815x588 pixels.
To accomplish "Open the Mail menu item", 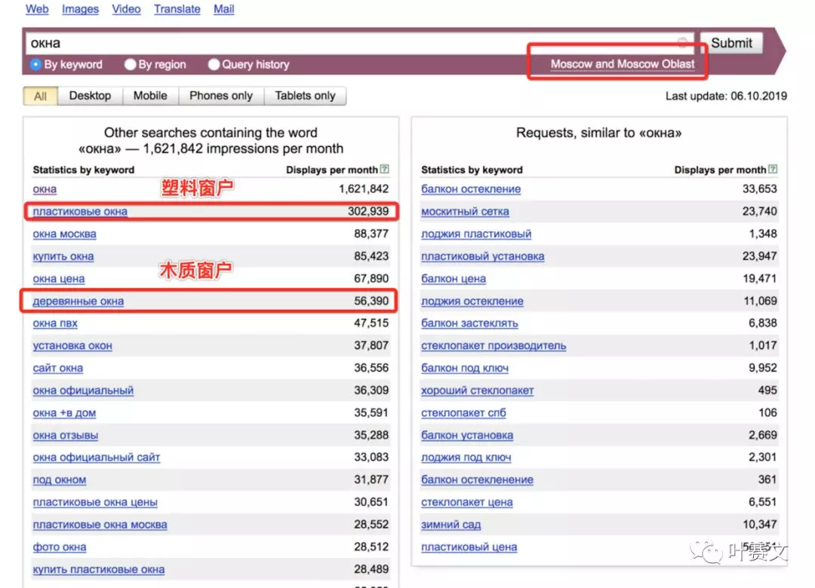I will point(223,8).
